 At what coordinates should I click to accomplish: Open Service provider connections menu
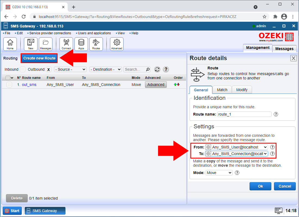point(50,33)
